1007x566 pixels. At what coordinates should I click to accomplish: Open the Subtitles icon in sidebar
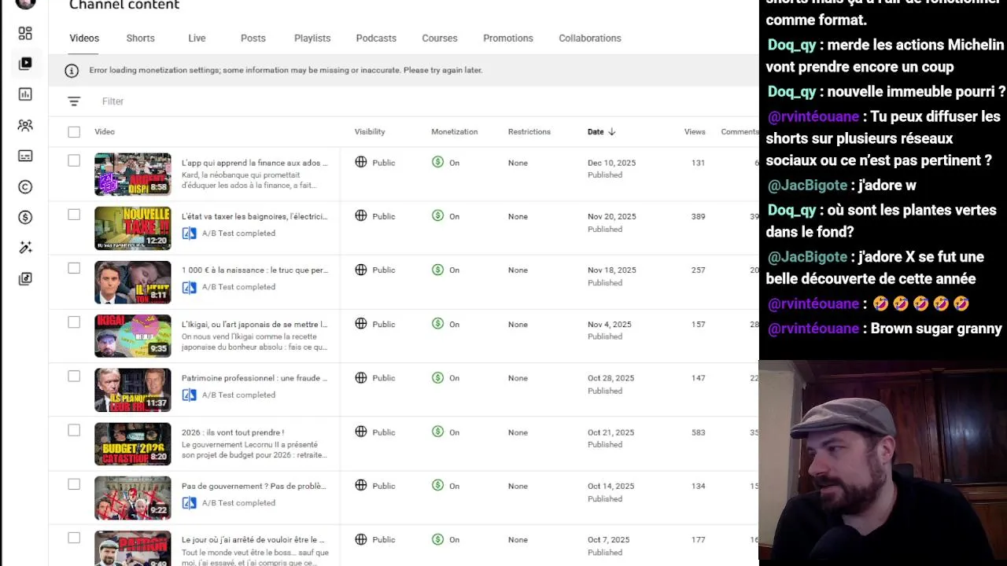click(x=25, y=156)
